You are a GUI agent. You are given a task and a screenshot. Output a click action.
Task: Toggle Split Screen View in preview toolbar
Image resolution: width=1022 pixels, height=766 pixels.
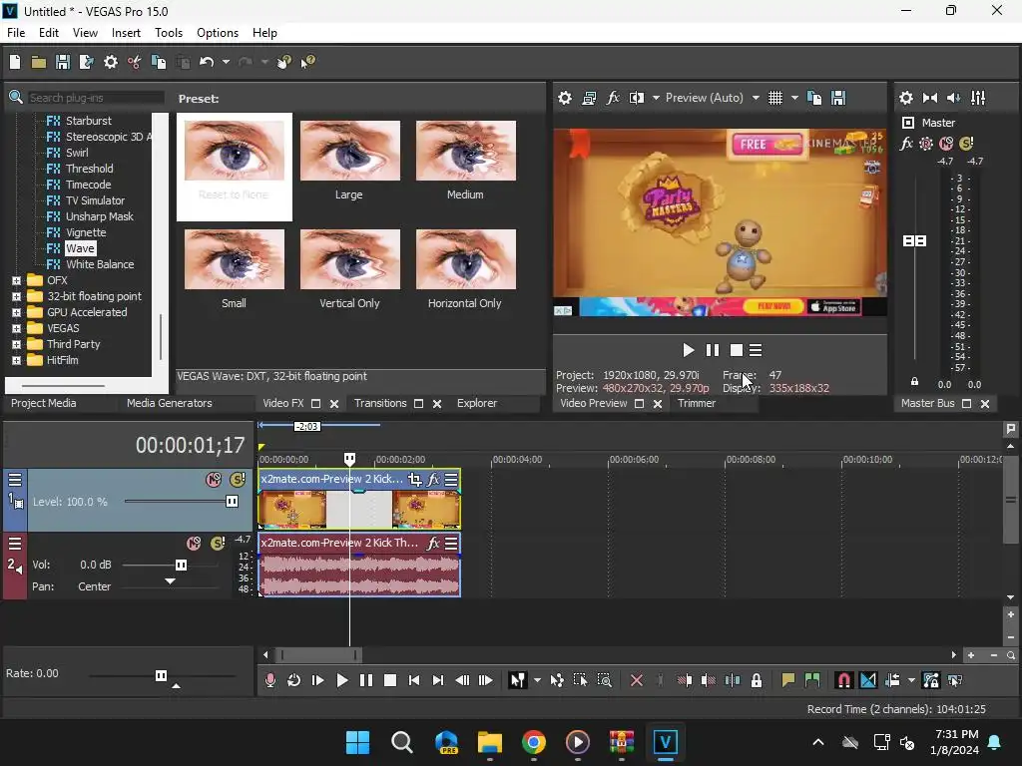(x=637, y=98)
